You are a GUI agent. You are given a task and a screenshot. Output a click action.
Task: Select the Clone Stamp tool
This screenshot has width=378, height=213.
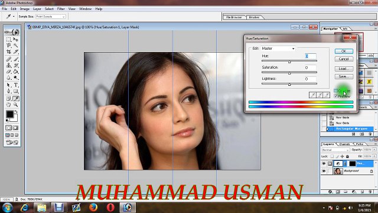click(9, 66)
